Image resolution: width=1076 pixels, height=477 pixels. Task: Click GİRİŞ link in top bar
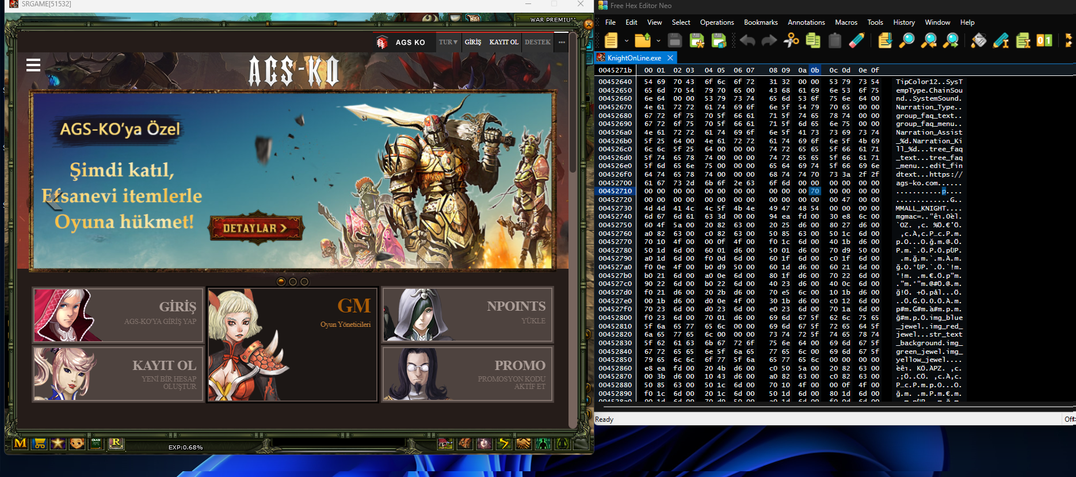click(473, 42)
